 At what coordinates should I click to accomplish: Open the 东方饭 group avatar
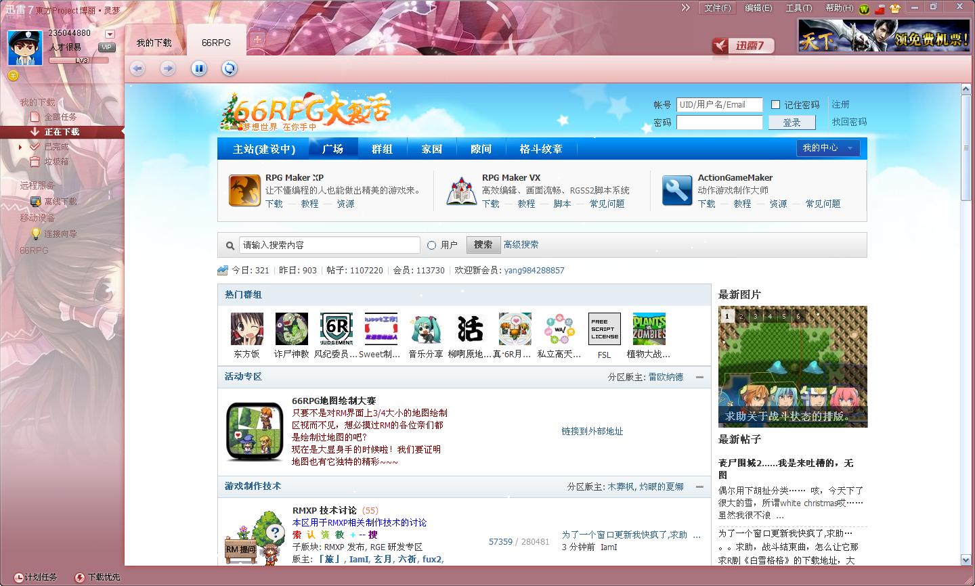pyautogui.click(x=247, y=329)
